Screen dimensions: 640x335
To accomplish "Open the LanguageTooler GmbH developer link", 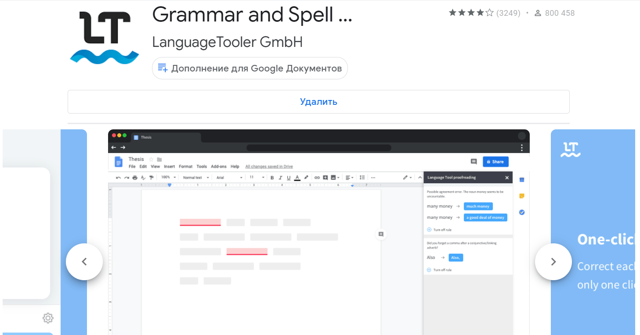I will (228, 42).
